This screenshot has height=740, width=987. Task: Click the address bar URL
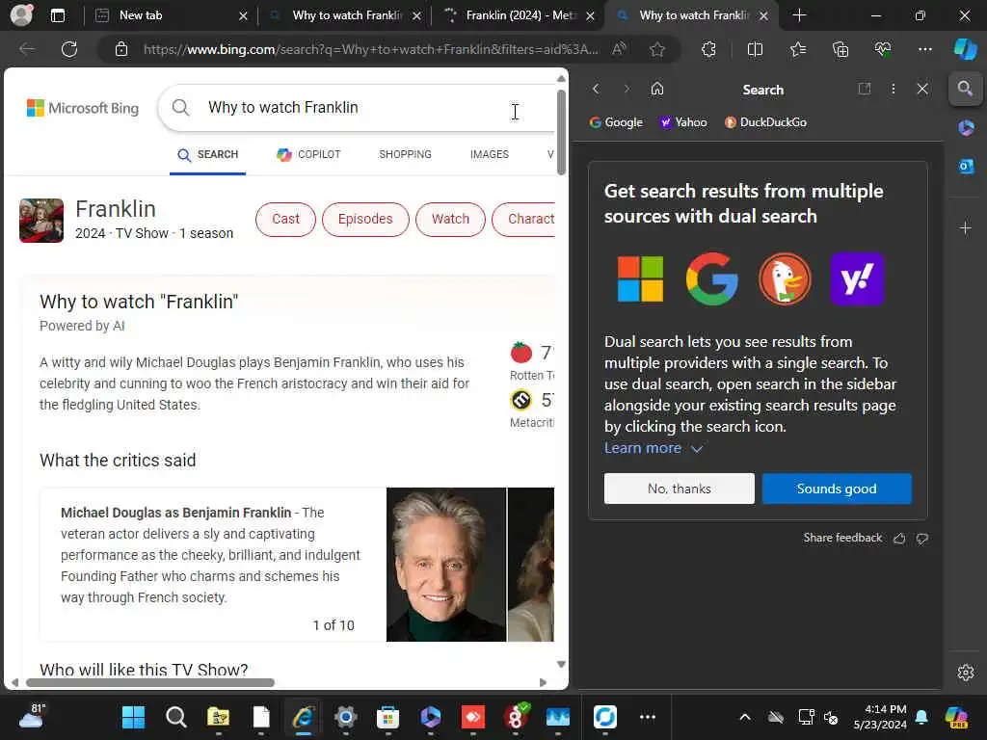pyautogui.click(x=371, y=49)
